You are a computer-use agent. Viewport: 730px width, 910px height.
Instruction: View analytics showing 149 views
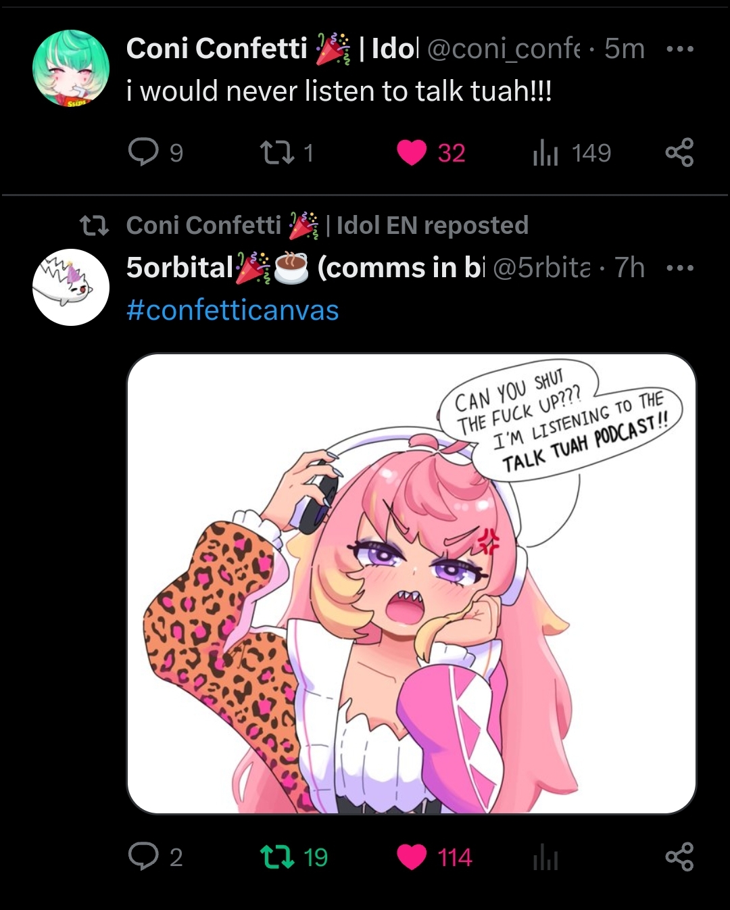tap(545, 153)
